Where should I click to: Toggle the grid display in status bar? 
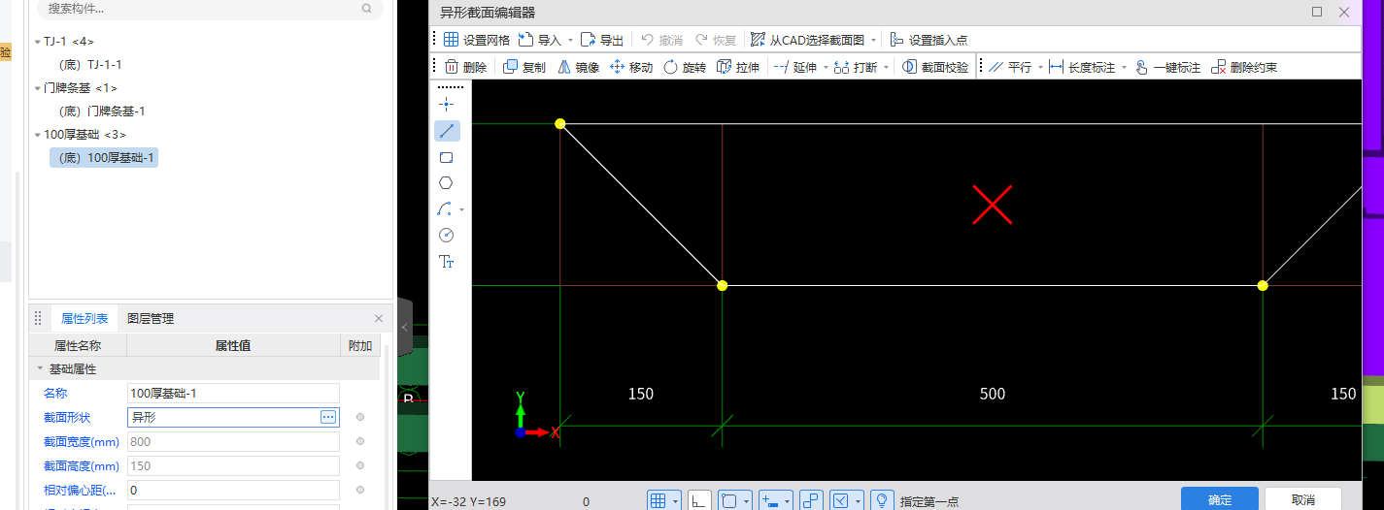pyautogui.click(x=658, y=500)
